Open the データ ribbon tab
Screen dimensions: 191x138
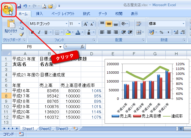[x=103, y=14]
